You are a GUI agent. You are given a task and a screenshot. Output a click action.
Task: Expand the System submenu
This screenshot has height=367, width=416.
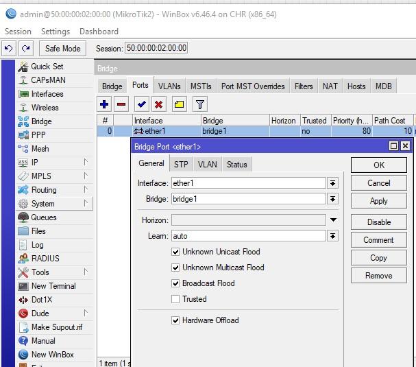click(86, 204)
